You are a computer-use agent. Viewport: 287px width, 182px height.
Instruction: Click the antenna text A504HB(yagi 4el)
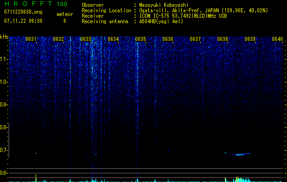click(x=161, y=21)
